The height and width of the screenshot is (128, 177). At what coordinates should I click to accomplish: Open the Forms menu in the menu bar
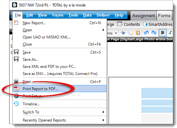pos(58,15)
